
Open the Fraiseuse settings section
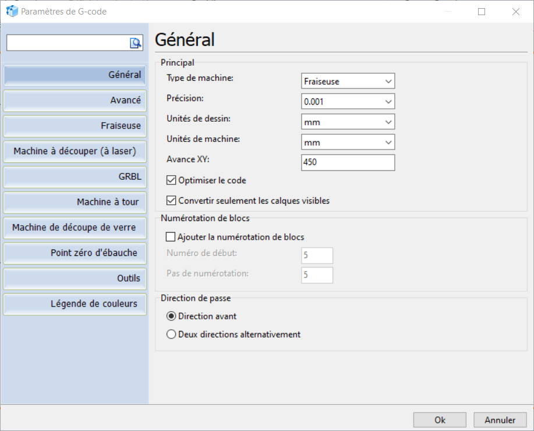tap(75, 126)
